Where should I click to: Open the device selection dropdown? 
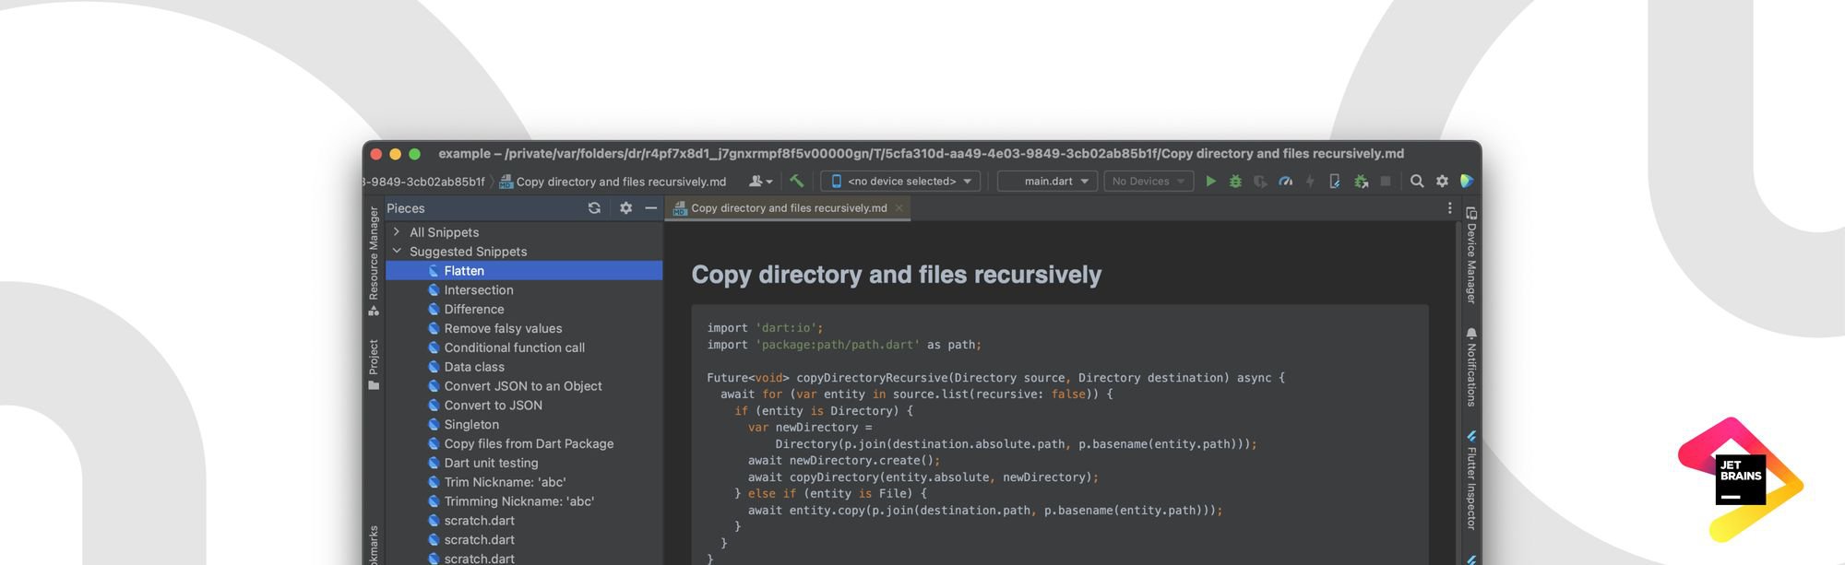pos(901,182)
